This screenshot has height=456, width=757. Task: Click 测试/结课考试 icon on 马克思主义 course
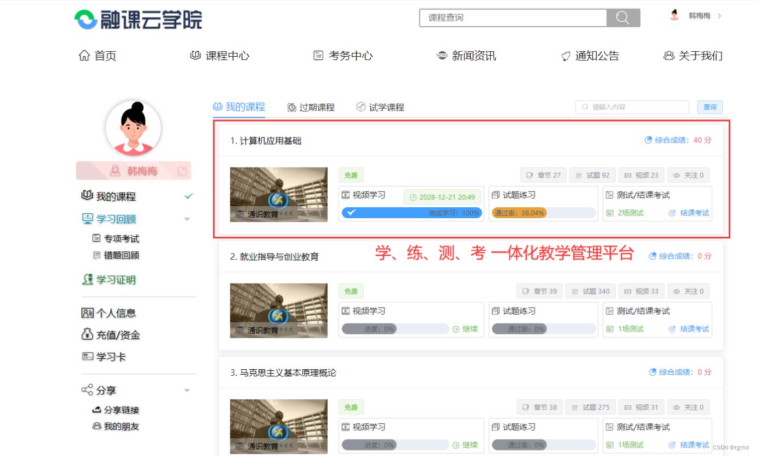coord(610,427)
